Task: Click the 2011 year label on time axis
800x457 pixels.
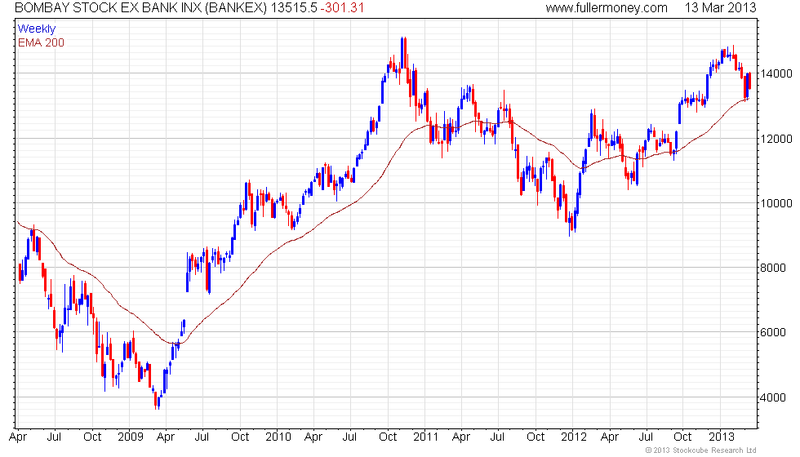Action: click(426, 437)
